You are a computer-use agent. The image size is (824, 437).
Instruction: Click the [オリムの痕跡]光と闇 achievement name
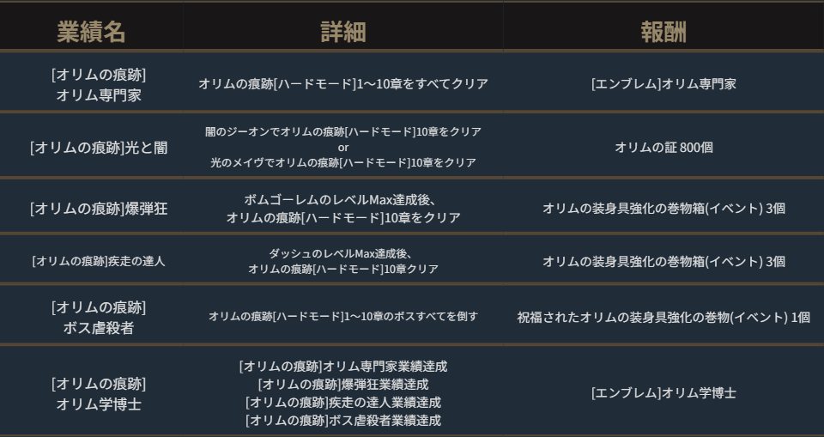tap(98, 148)
